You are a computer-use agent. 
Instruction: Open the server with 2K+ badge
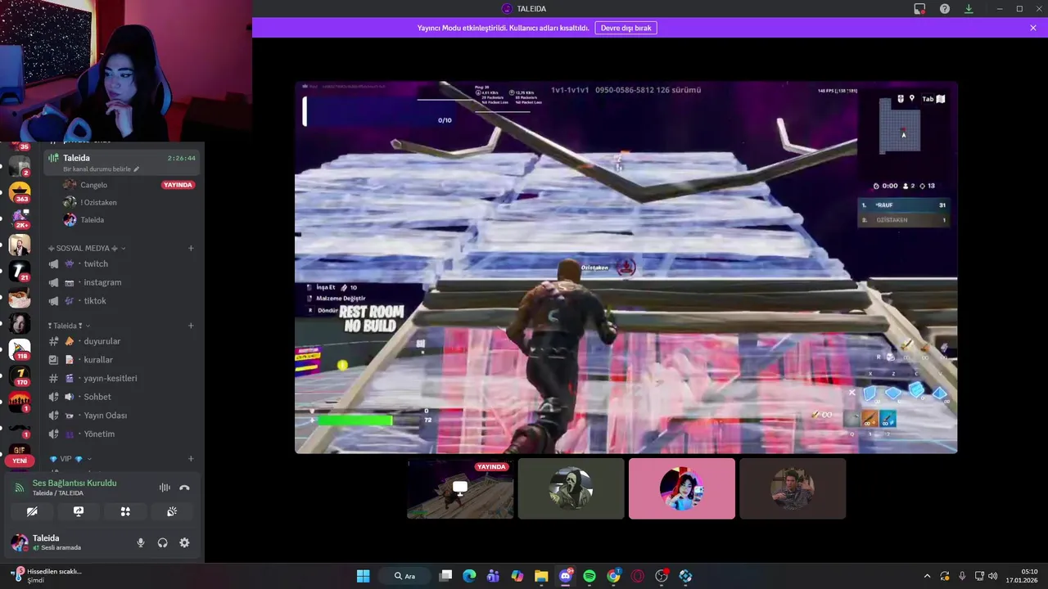20,218
